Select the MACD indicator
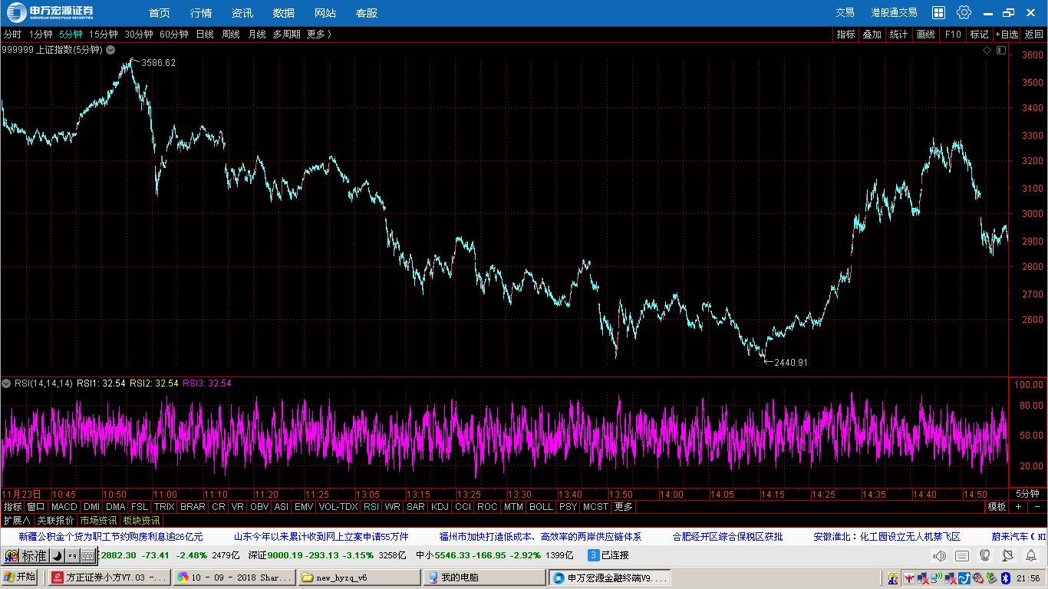 point(64,507)
